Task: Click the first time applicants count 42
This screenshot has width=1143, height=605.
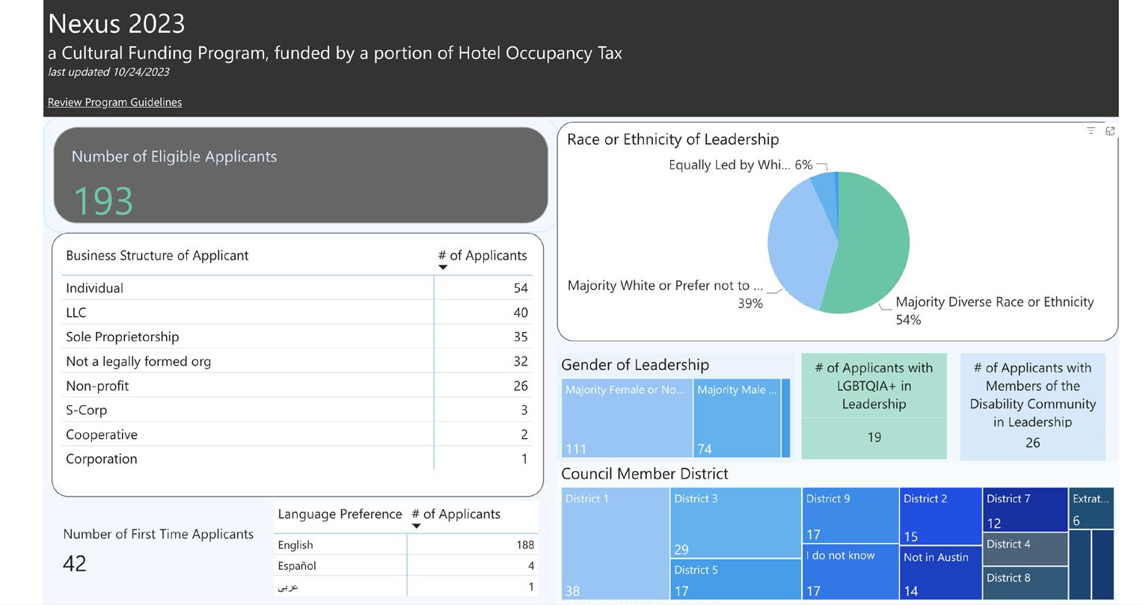Action: point(75,563)
